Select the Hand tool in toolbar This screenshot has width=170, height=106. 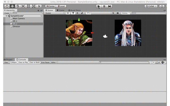point(7,6)
